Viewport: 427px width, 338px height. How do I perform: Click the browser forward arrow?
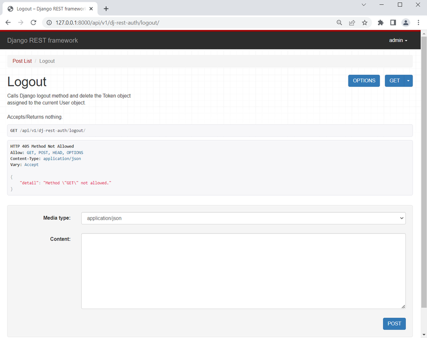[x=21, y=22]
